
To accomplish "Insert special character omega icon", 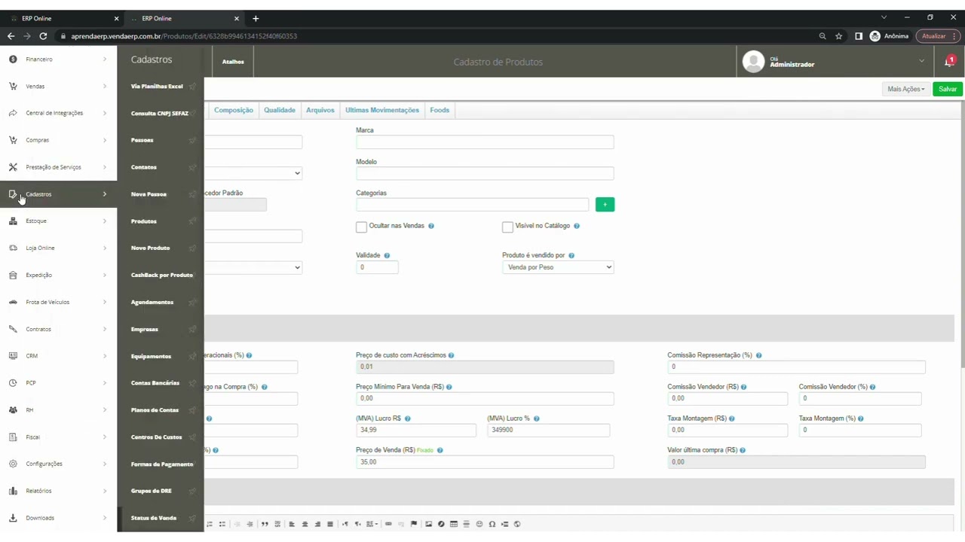I will [492, 524].
